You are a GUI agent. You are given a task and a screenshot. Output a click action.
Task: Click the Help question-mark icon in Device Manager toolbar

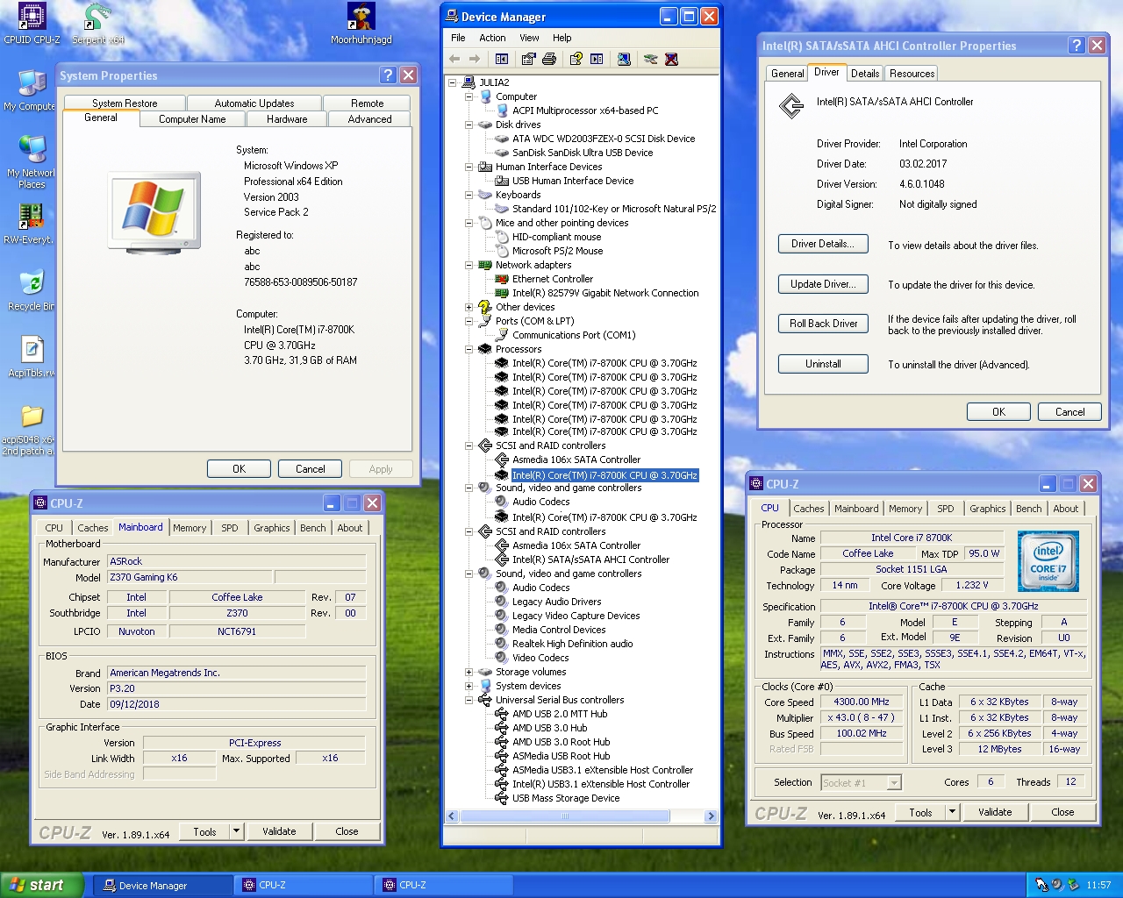coord(576,59)
